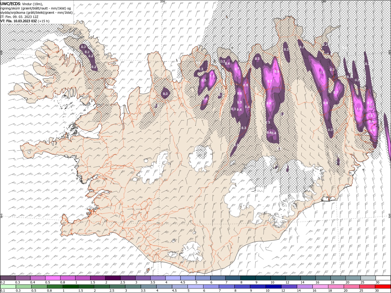Select the upper legend swatch between 14 and 16
This screenshot has width=391, height=293.
click(308, 278)
